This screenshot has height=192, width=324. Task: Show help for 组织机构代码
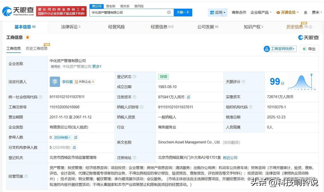click(251, 107)
